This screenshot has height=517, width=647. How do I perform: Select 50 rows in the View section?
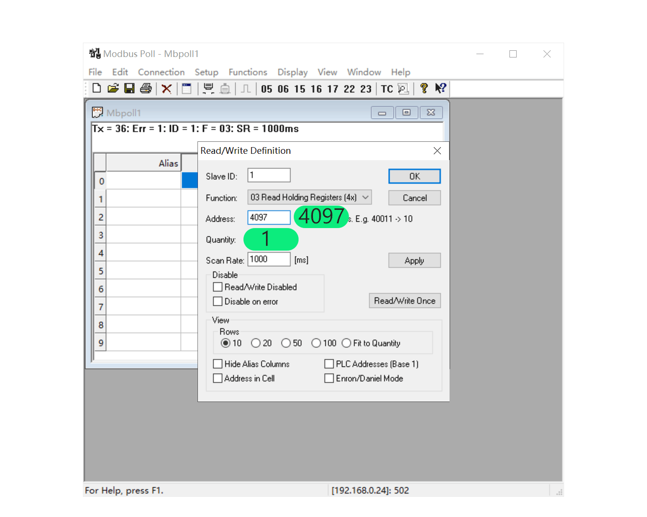click(286, 343)
